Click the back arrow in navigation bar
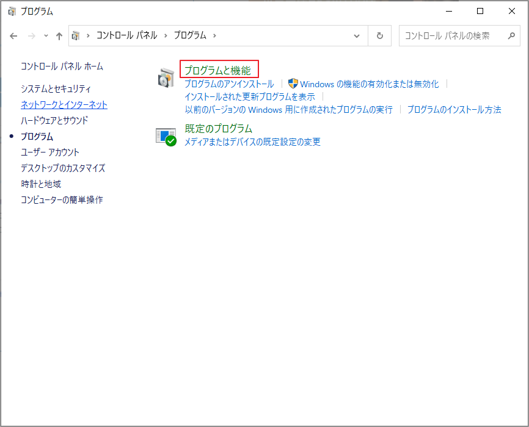 pyautogui.click(x=13, y=36)
